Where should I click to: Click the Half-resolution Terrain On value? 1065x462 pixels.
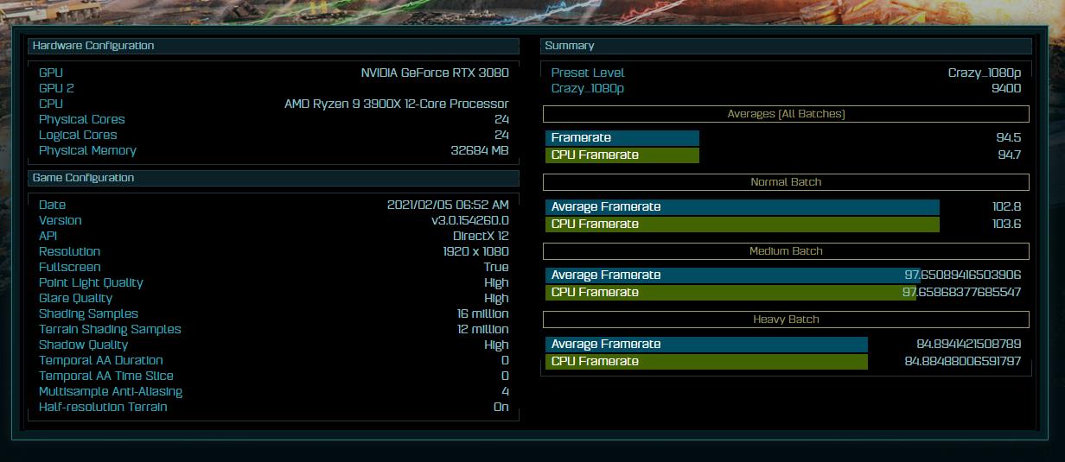pyautogui.click(x=501, y=408)
